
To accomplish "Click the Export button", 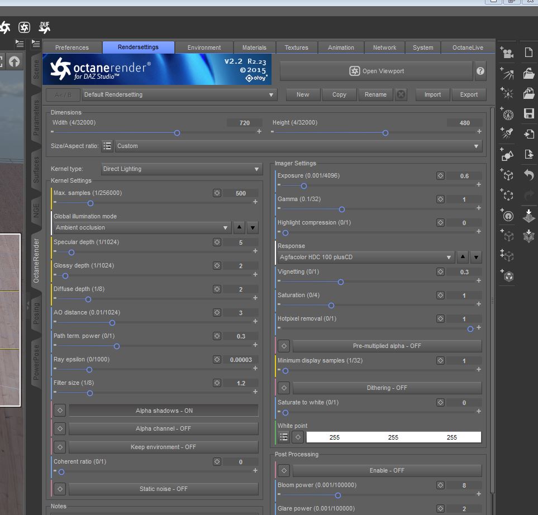I will point(469,94).
